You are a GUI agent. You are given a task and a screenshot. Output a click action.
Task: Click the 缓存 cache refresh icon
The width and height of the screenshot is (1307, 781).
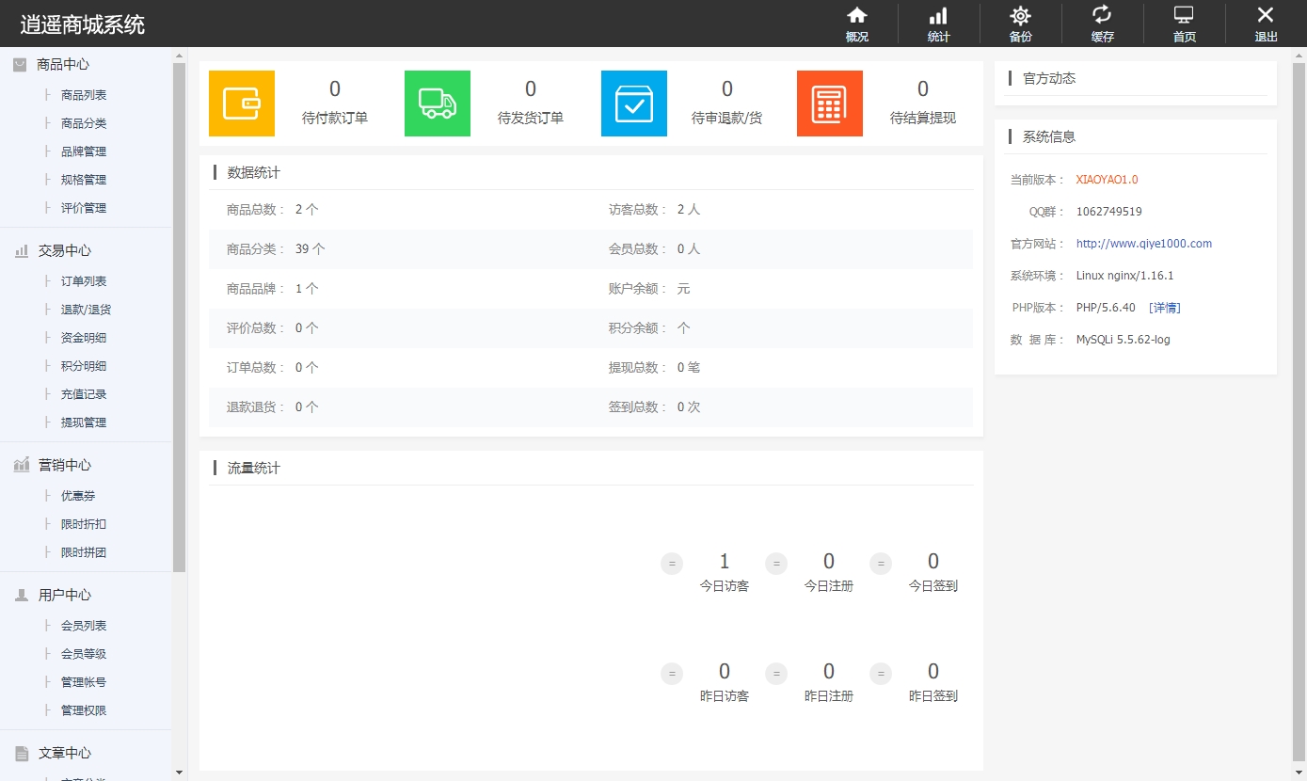[1102, 15]
